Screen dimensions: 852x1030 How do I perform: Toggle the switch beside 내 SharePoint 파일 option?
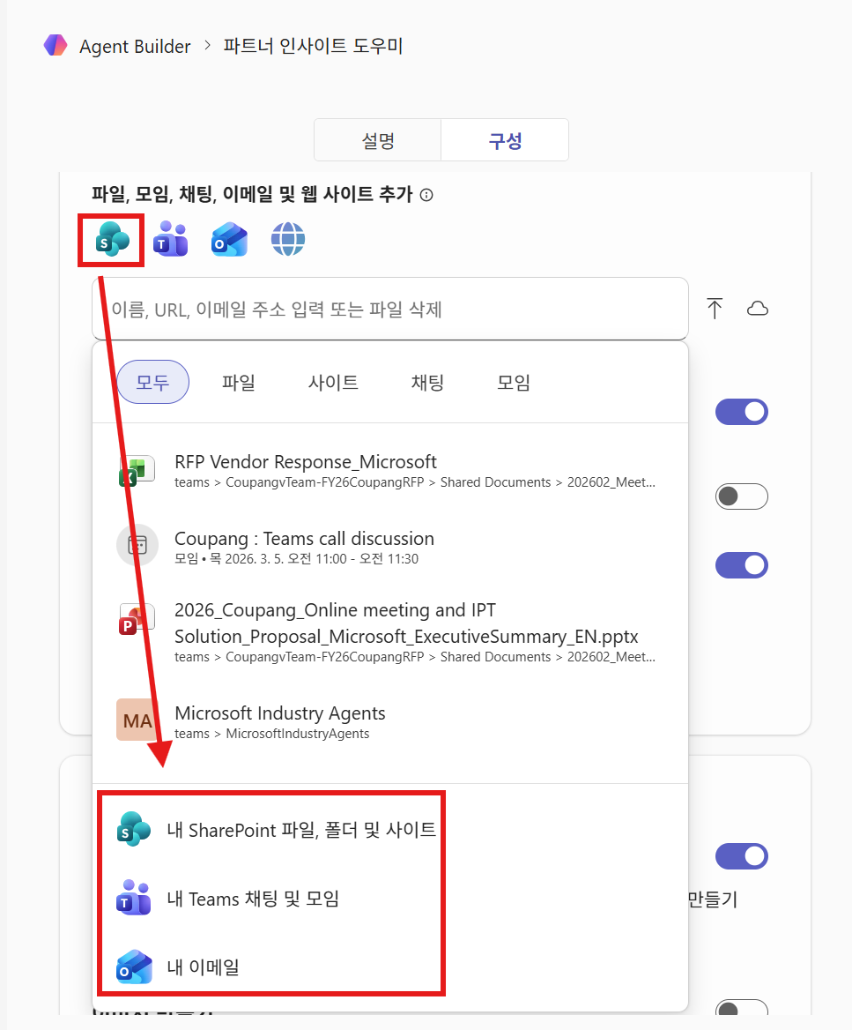tap(742, 856)
